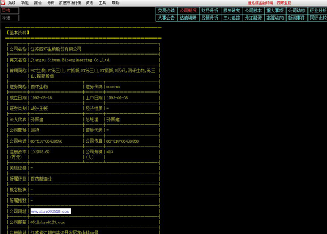Switch to the 新闻事件 tab
This screenshot has width=327, height=234.
tap(297, 18)
